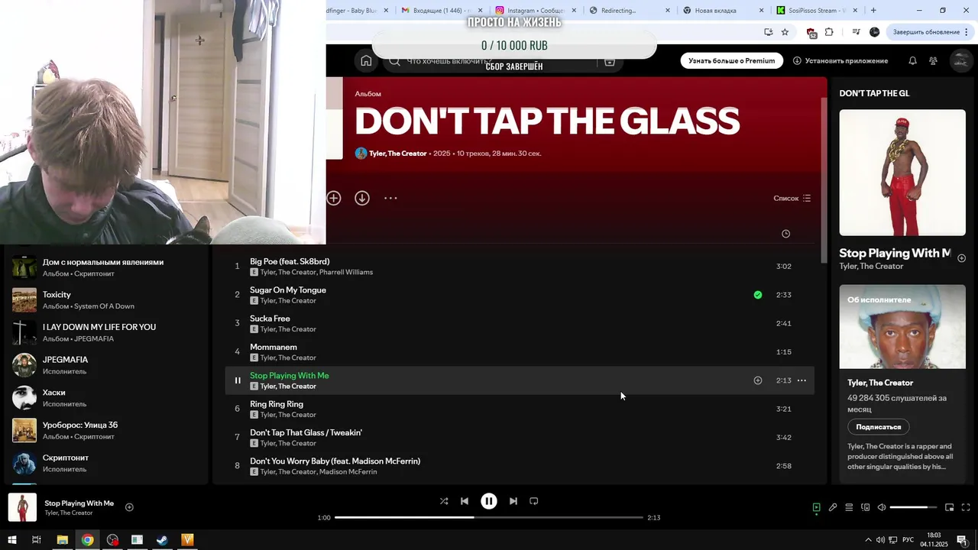Viewport: 978px width, 550px height.
Task: Open JPEGMAFIA artist in library sidebar
Action: point(107,365)
